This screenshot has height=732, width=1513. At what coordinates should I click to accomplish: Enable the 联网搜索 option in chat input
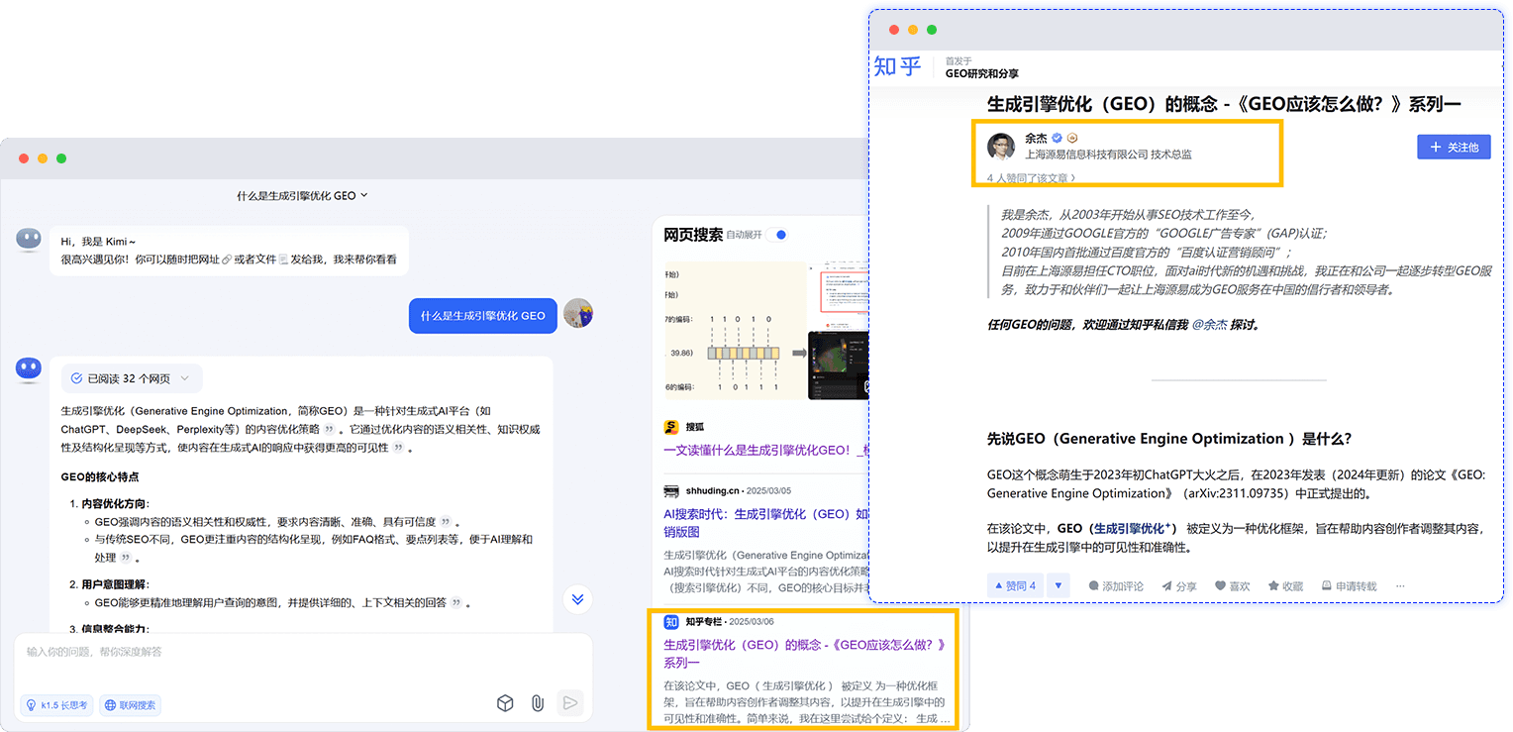130,704
